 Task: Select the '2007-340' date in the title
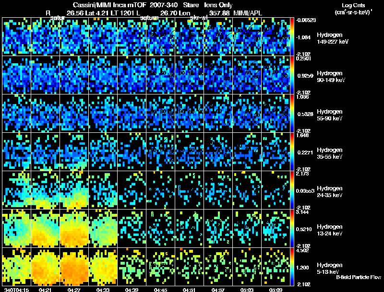(164, 5)
